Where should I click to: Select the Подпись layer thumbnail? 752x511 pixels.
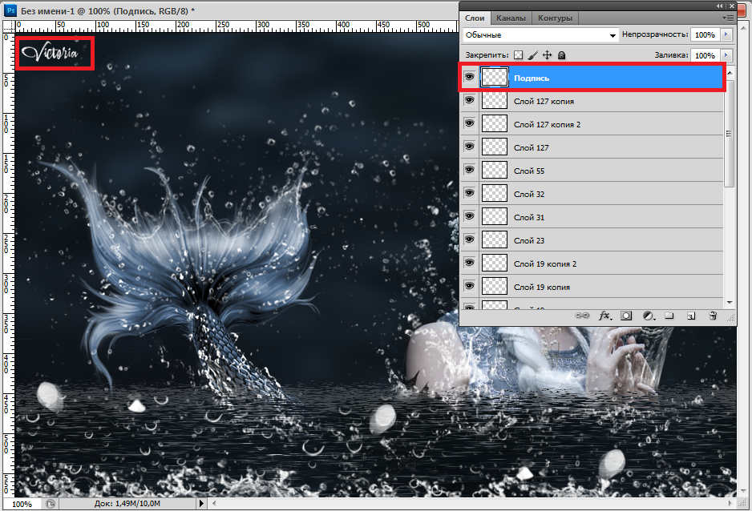point(495,77)
